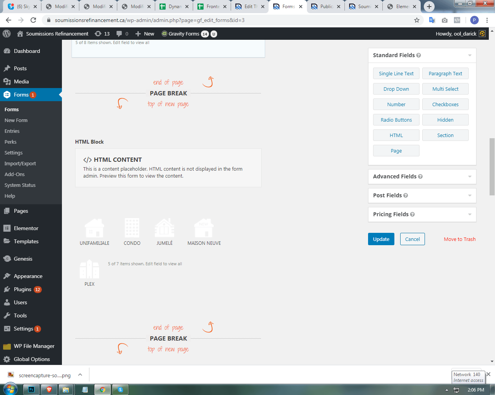
Task: Add a Page break field
Action: [x=396, y=151]
